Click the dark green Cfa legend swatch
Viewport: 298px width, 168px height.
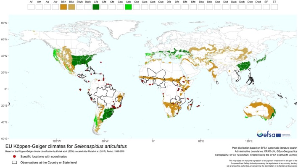pos(96,7)
